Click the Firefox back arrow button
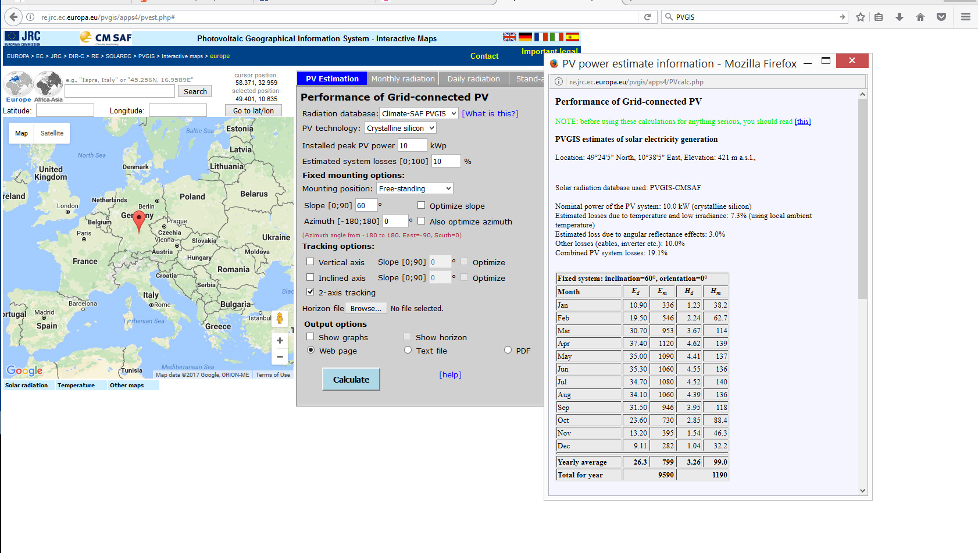This screenshot has height=553, width=978. pyautogui.click(x=13, y=17)
